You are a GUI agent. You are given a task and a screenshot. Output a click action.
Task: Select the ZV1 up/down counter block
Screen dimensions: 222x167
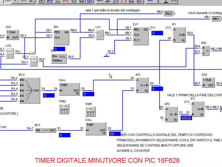[141, 36]
